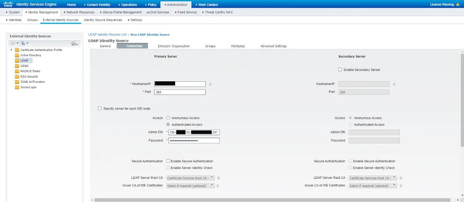Toggle primary Enable Server Identity Check

168,168
